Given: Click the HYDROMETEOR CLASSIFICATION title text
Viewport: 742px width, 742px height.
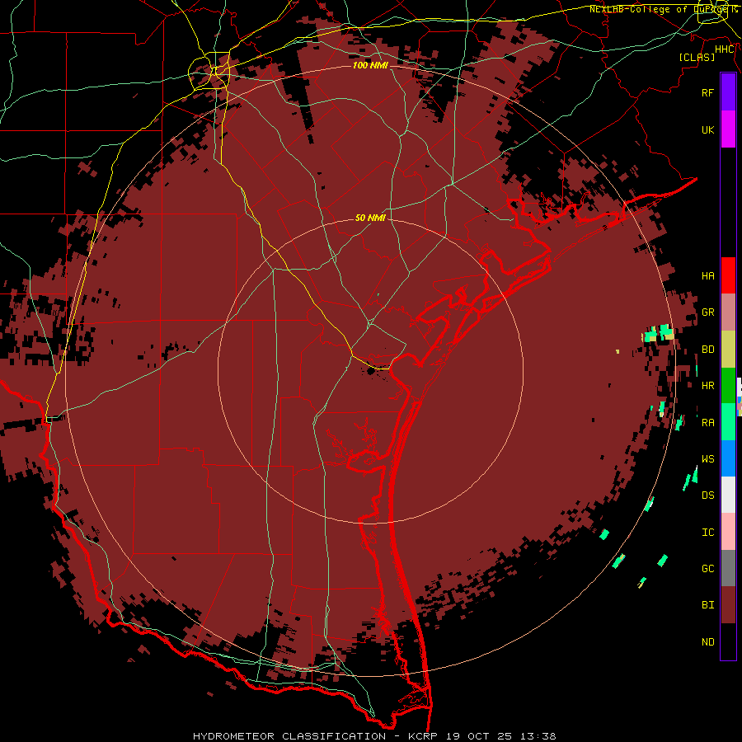Looking at the screenshot, I should pos(289,736).
